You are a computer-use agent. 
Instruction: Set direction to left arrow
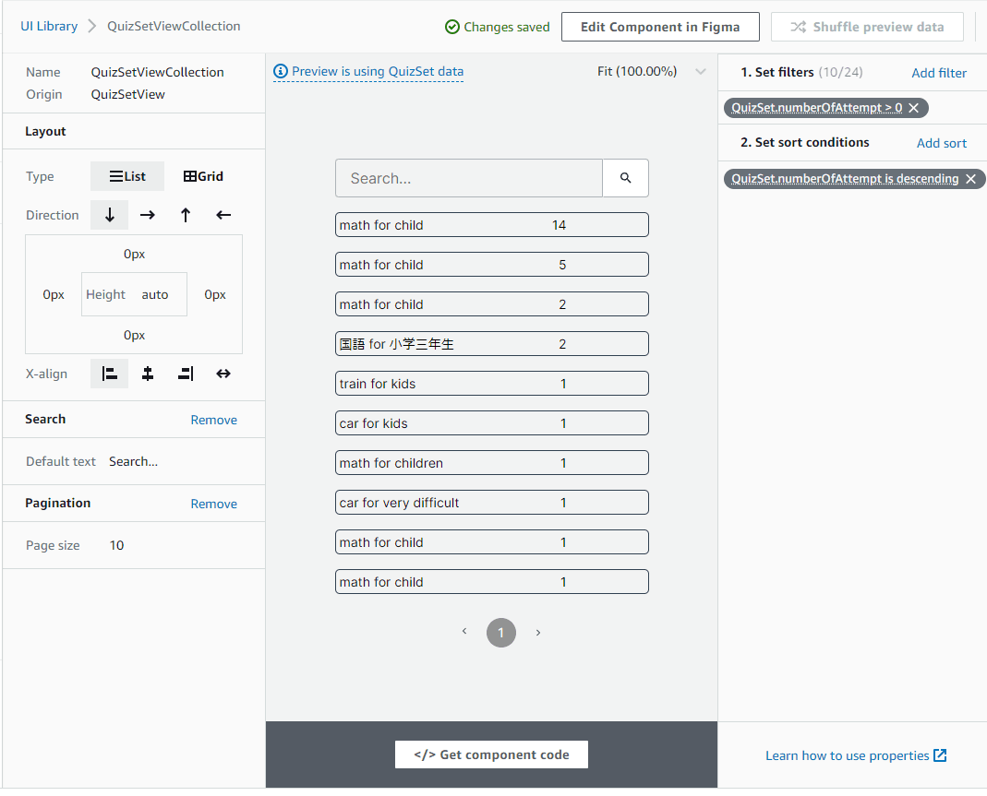click(223, 215)
